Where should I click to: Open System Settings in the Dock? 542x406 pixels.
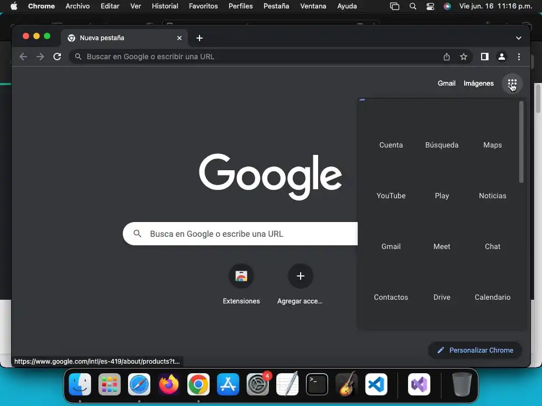[x=258, y=384]
